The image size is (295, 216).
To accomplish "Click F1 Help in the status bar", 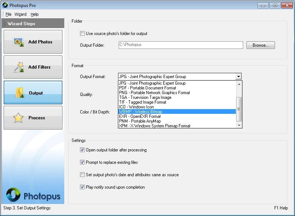I will coord(281,208).
